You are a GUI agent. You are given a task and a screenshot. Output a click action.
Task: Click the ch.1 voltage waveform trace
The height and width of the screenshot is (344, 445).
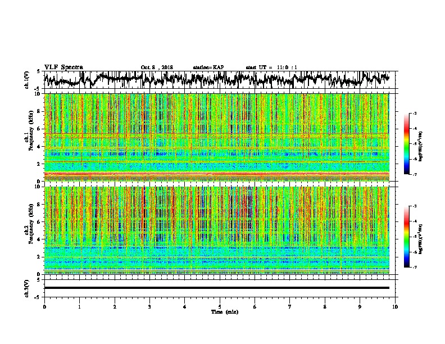216,79
